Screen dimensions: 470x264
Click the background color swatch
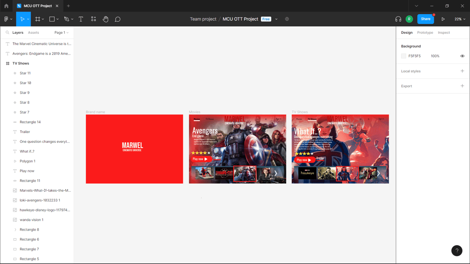click(x=403, y=56)
